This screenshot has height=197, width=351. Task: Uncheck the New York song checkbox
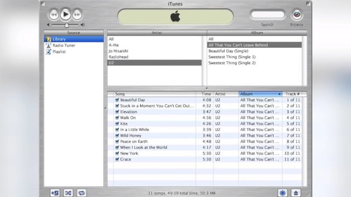[x=117, y=153]
